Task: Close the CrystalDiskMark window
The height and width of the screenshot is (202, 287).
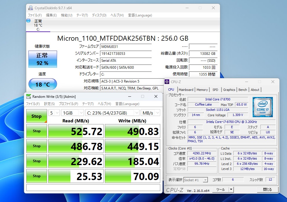Action: pyautogui.click(x=156, y=96)
